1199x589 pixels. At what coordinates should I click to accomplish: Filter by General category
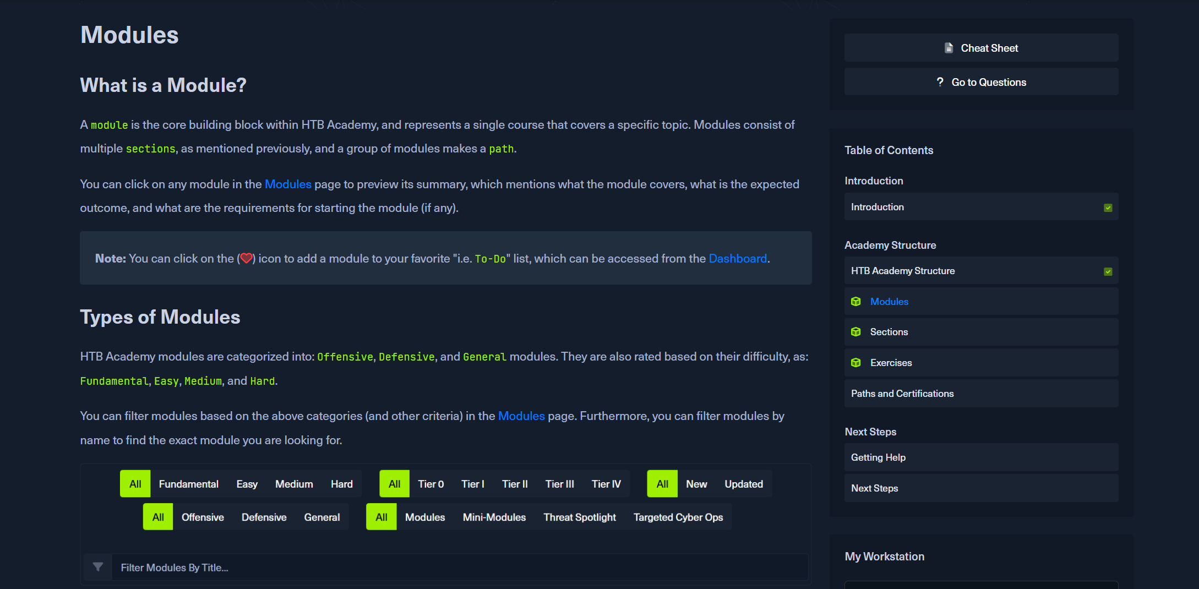[x=322, y=517]
